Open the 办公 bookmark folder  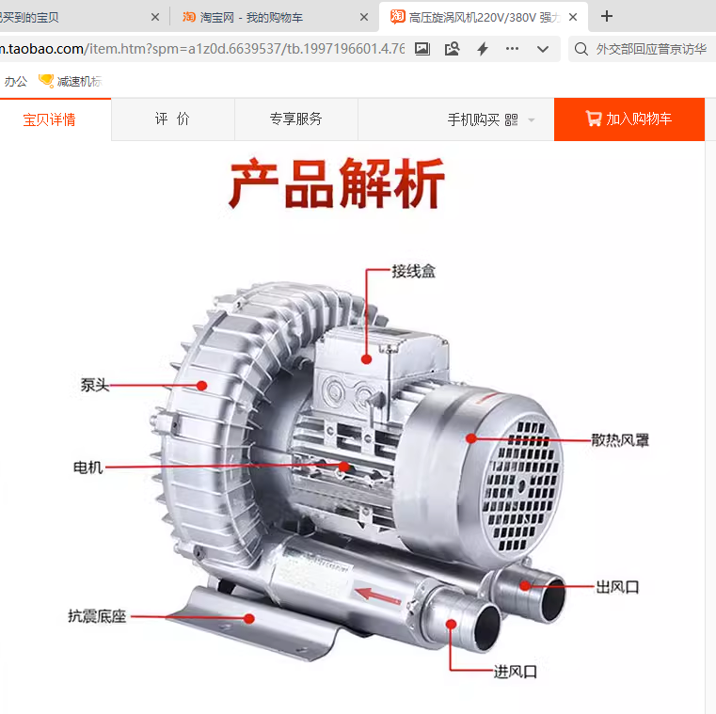(x=16, y=82)
